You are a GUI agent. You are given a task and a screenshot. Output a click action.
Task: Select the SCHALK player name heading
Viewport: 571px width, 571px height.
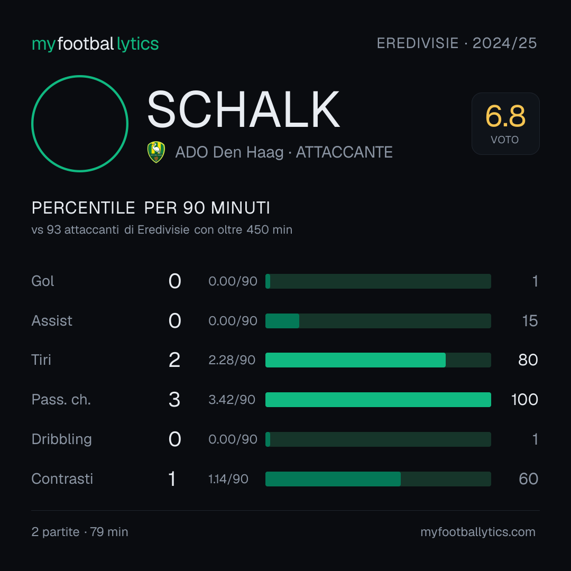(x=243, y=109)
